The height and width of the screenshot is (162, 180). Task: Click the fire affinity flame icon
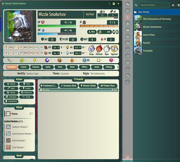click(72, 60)
